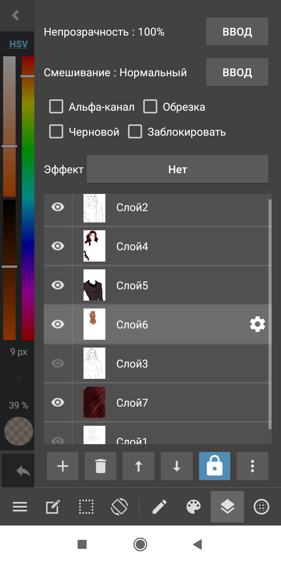Select the pencil brush tool

(159, 507)
